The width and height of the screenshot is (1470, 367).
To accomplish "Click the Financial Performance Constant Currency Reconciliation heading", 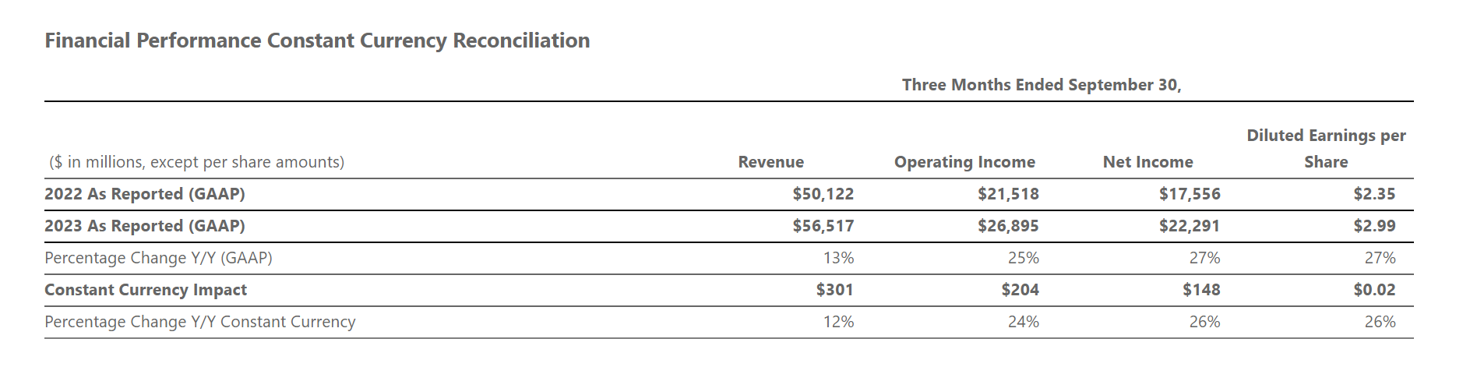I will click(317, 41).
